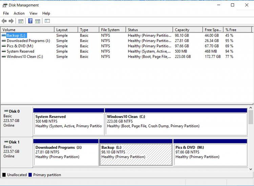Viewport: 254px width, 186px height.
Task: Click the Disk 1 drive icon
Action: click(6, 142)
